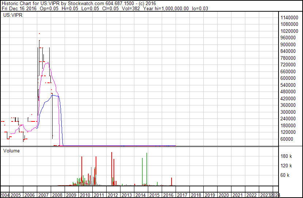This screenshot has height=198, width=303.
Task: Select the 2010 label on time axis
Action: [85, 195]
